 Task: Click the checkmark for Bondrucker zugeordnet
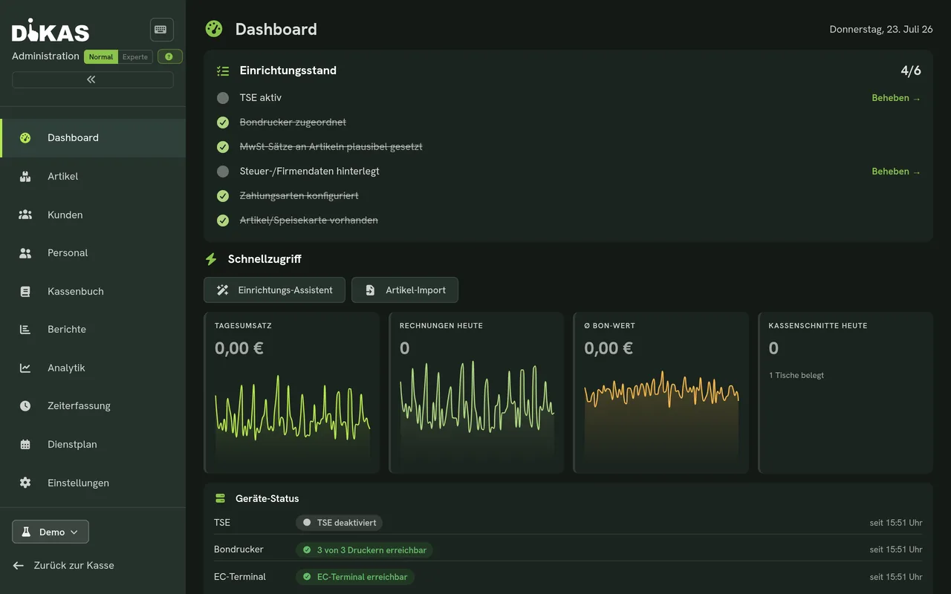pos(223,123)
